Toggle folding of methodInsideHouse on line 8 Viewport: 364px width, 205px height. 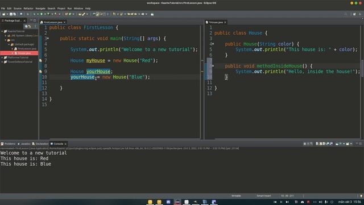click(x=213, y=66)
